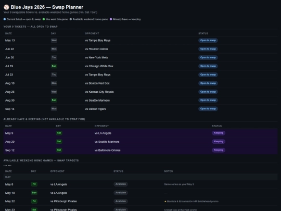Click the 'Keeping' badge for May 9
Viewport: 281px width, 211px height.
pyautogui.click(x=219, y=133)
